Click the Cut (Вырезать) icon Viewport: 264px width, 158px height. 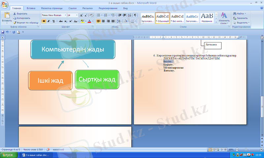coord(15,13)
